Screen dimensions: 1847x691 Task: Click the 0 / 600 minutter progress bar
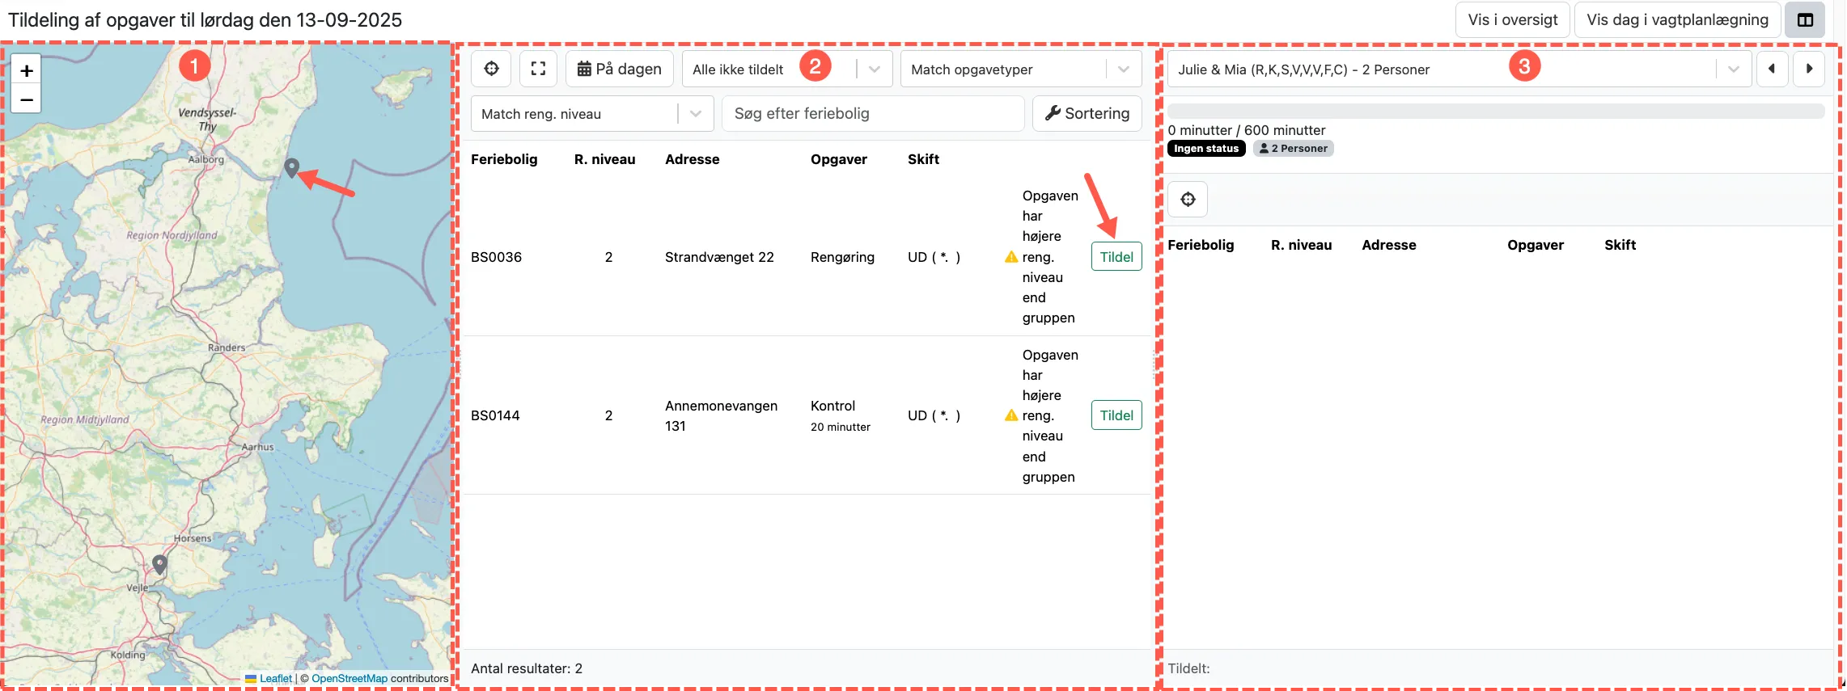tap(1496, 112)
